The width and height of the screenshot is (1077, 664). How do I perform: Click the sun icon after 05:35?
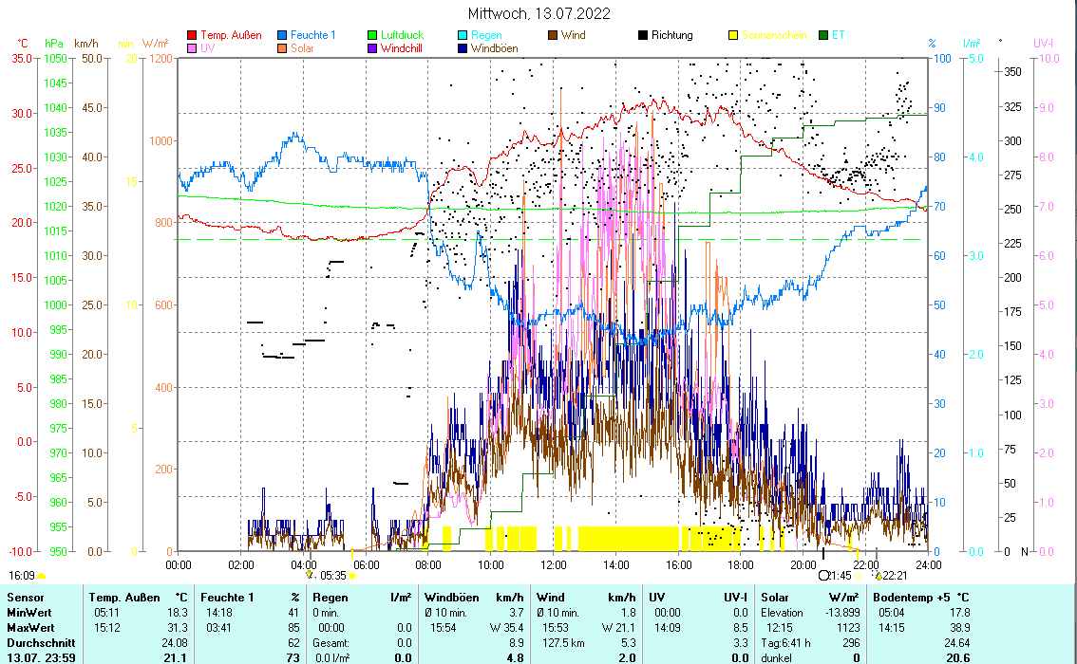pos(352,576)
